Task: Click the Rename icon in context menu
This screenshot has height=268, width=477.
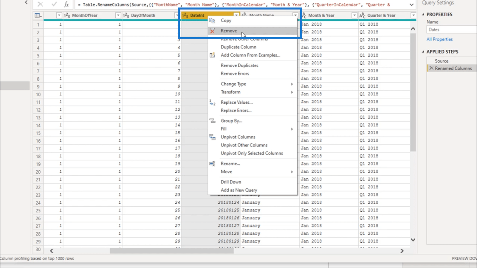Action: [x=212, y=163]
